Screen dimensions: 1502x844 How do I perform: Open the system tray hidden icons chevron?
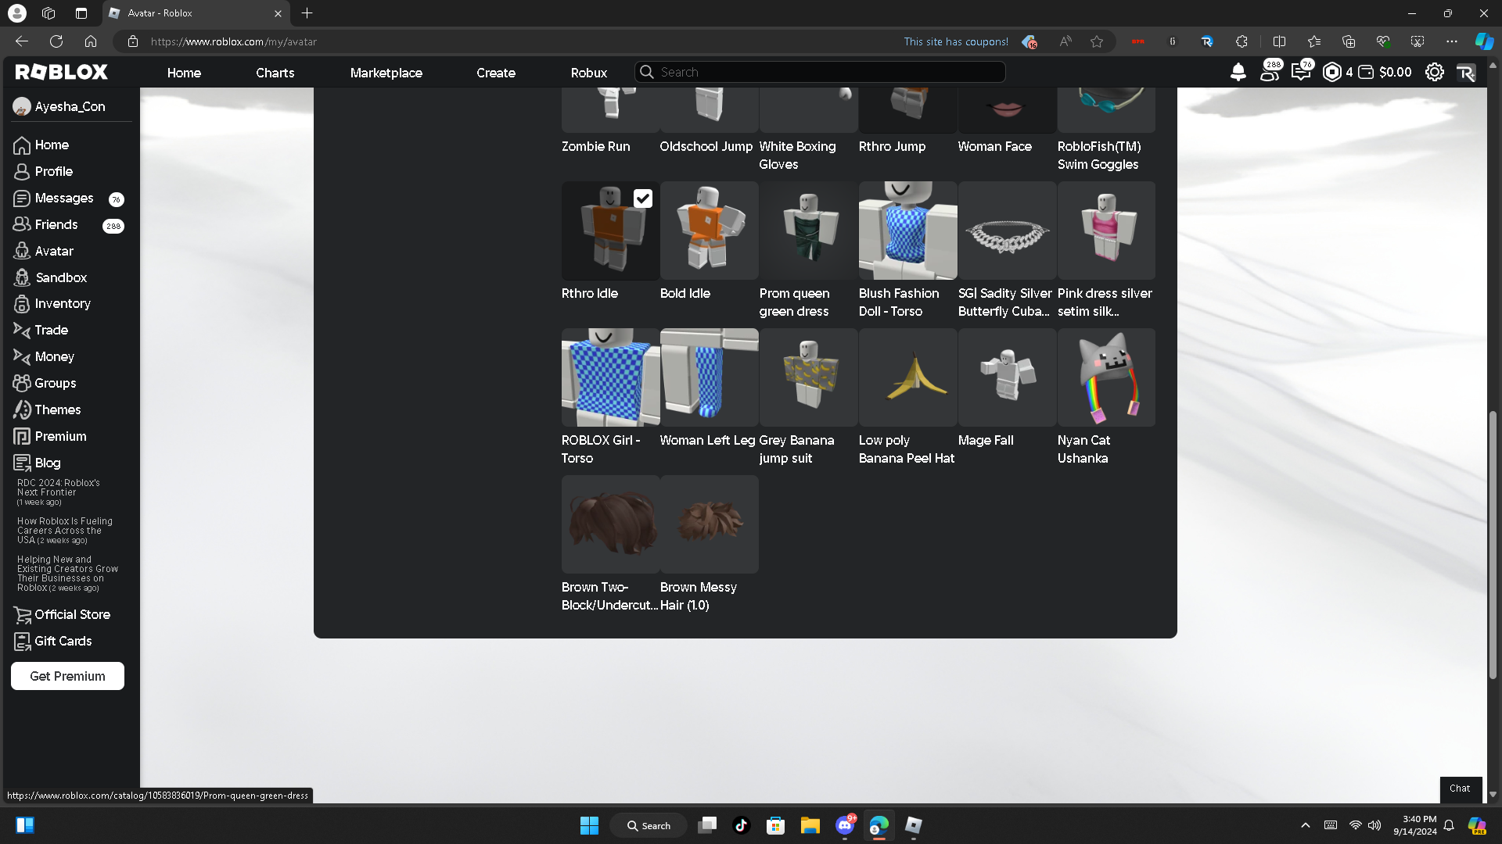click(x=1305, y=825)
